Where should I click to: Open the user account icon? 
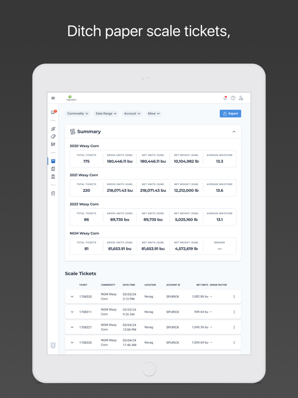[x=241, y=98]
